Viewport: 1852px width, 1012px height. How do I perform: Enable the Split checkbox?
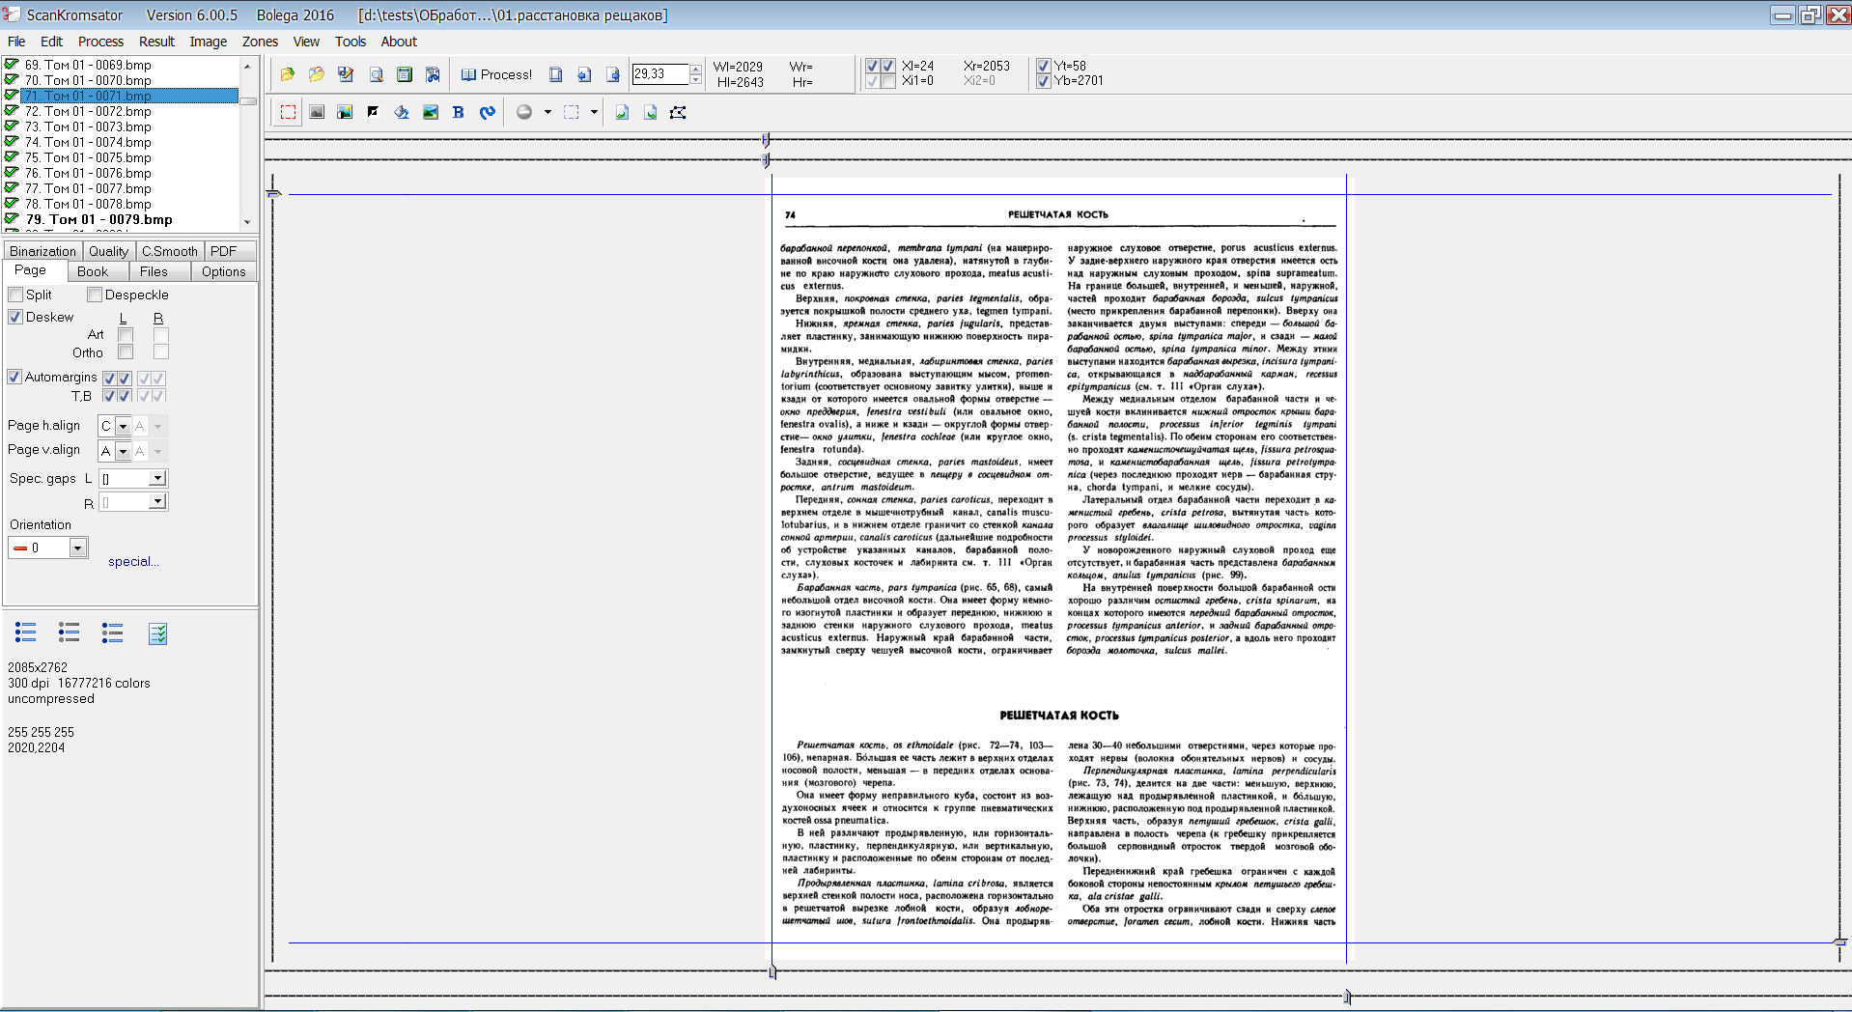(15, 295)
